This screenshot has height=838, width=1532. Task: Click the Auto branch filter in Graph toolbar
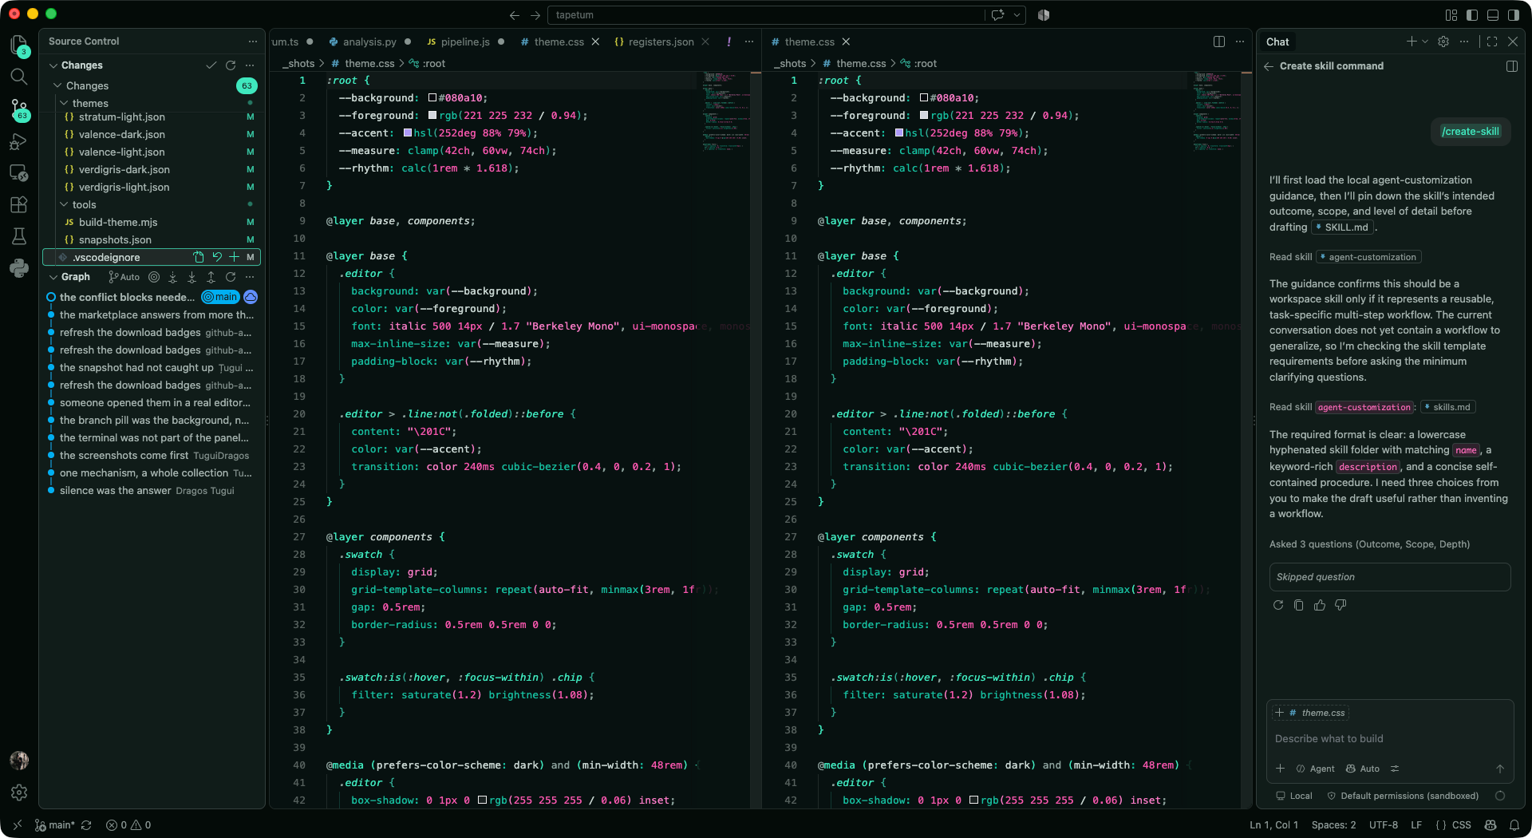[x=124, y=277]
